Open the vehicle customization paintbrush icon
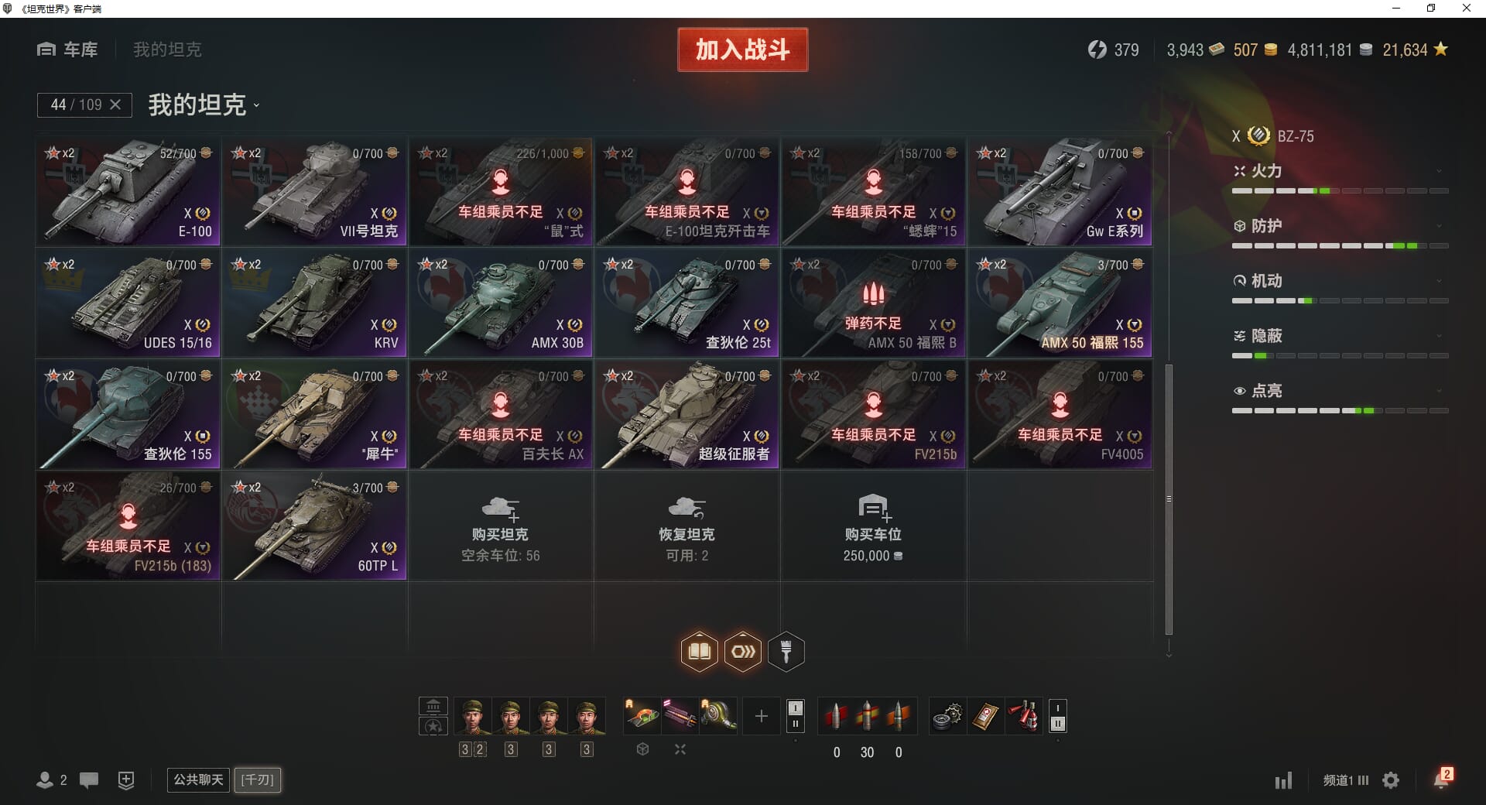1486x805 pixels. [x=786, y=652]
